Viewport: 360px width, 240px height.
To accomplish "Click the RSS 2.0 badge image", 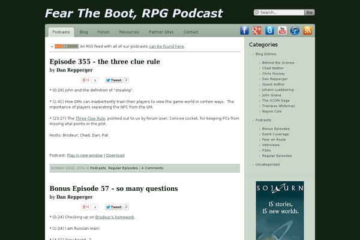I will (x=67, y=46).
